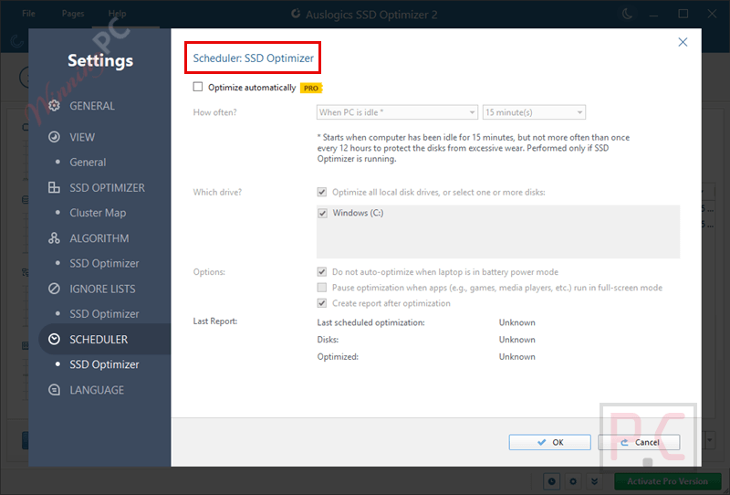
Task: Click the double-chevron icon in bottom bar
Action: pyautogui.click(x=595, y=481)
